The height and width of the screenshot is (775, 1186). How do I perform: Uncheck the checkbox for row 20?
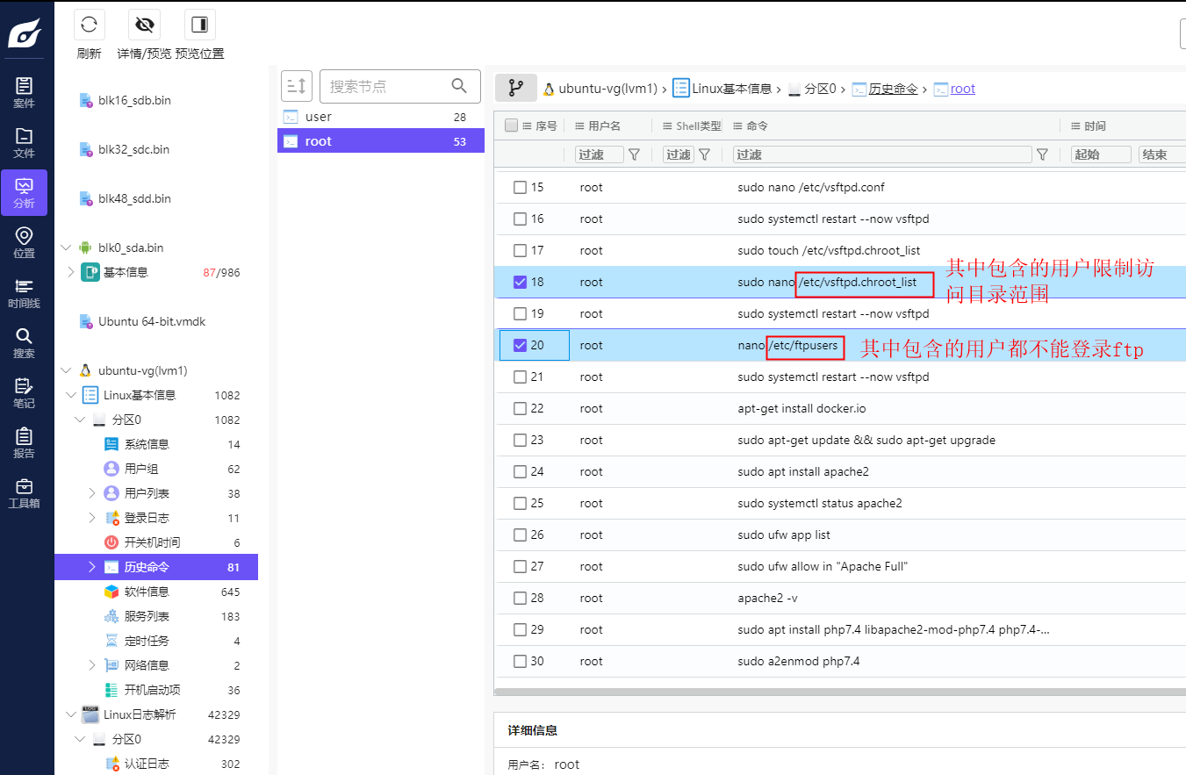pos(520,345)
